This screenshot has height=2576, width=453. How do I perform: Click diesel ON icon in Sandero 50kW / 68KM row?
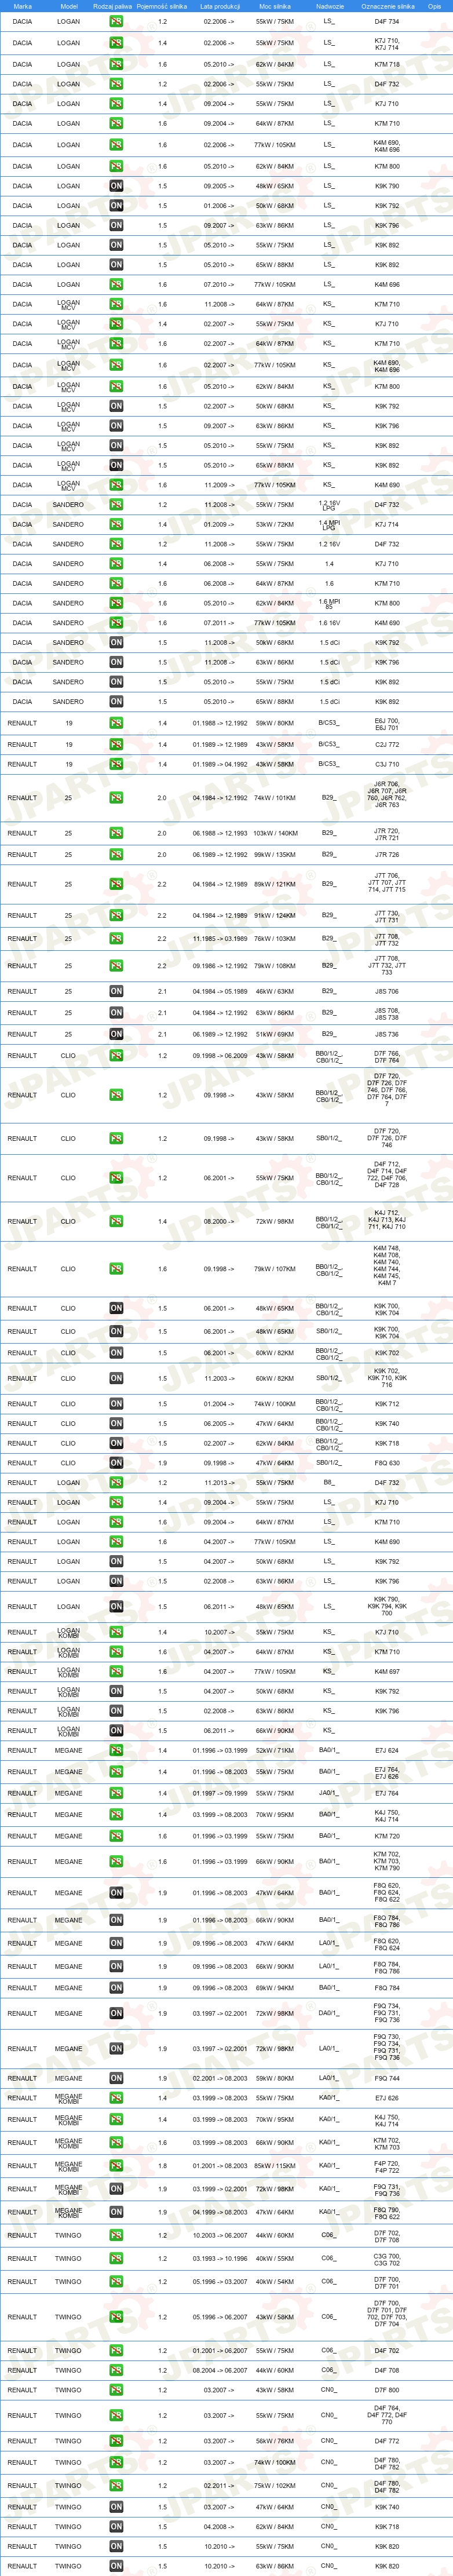116,642
